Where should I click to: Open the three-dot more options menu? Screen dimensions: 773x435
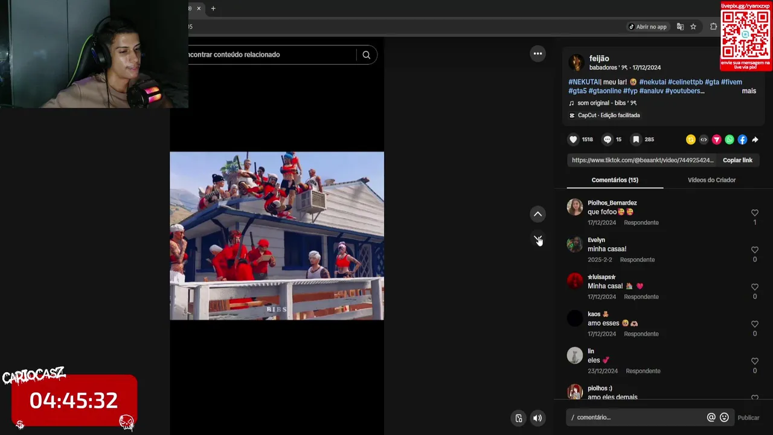click(537, 54)
